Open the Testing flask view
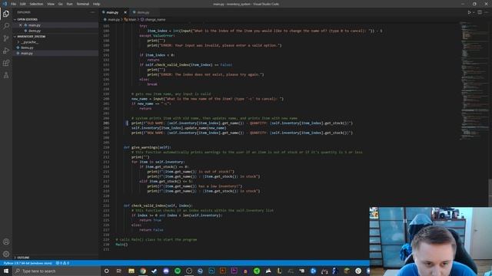The image size is (492, 276). 6,75
